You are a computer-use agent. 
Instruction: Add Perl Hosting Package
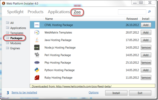pos(146,55)
